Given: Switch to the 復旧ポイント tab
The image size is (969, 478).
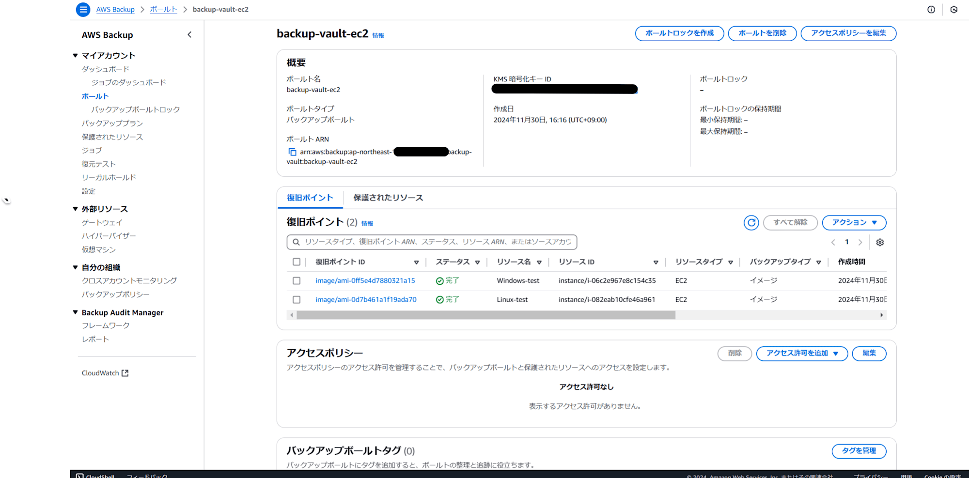Looking at the screenshot, I should point(310,198).
